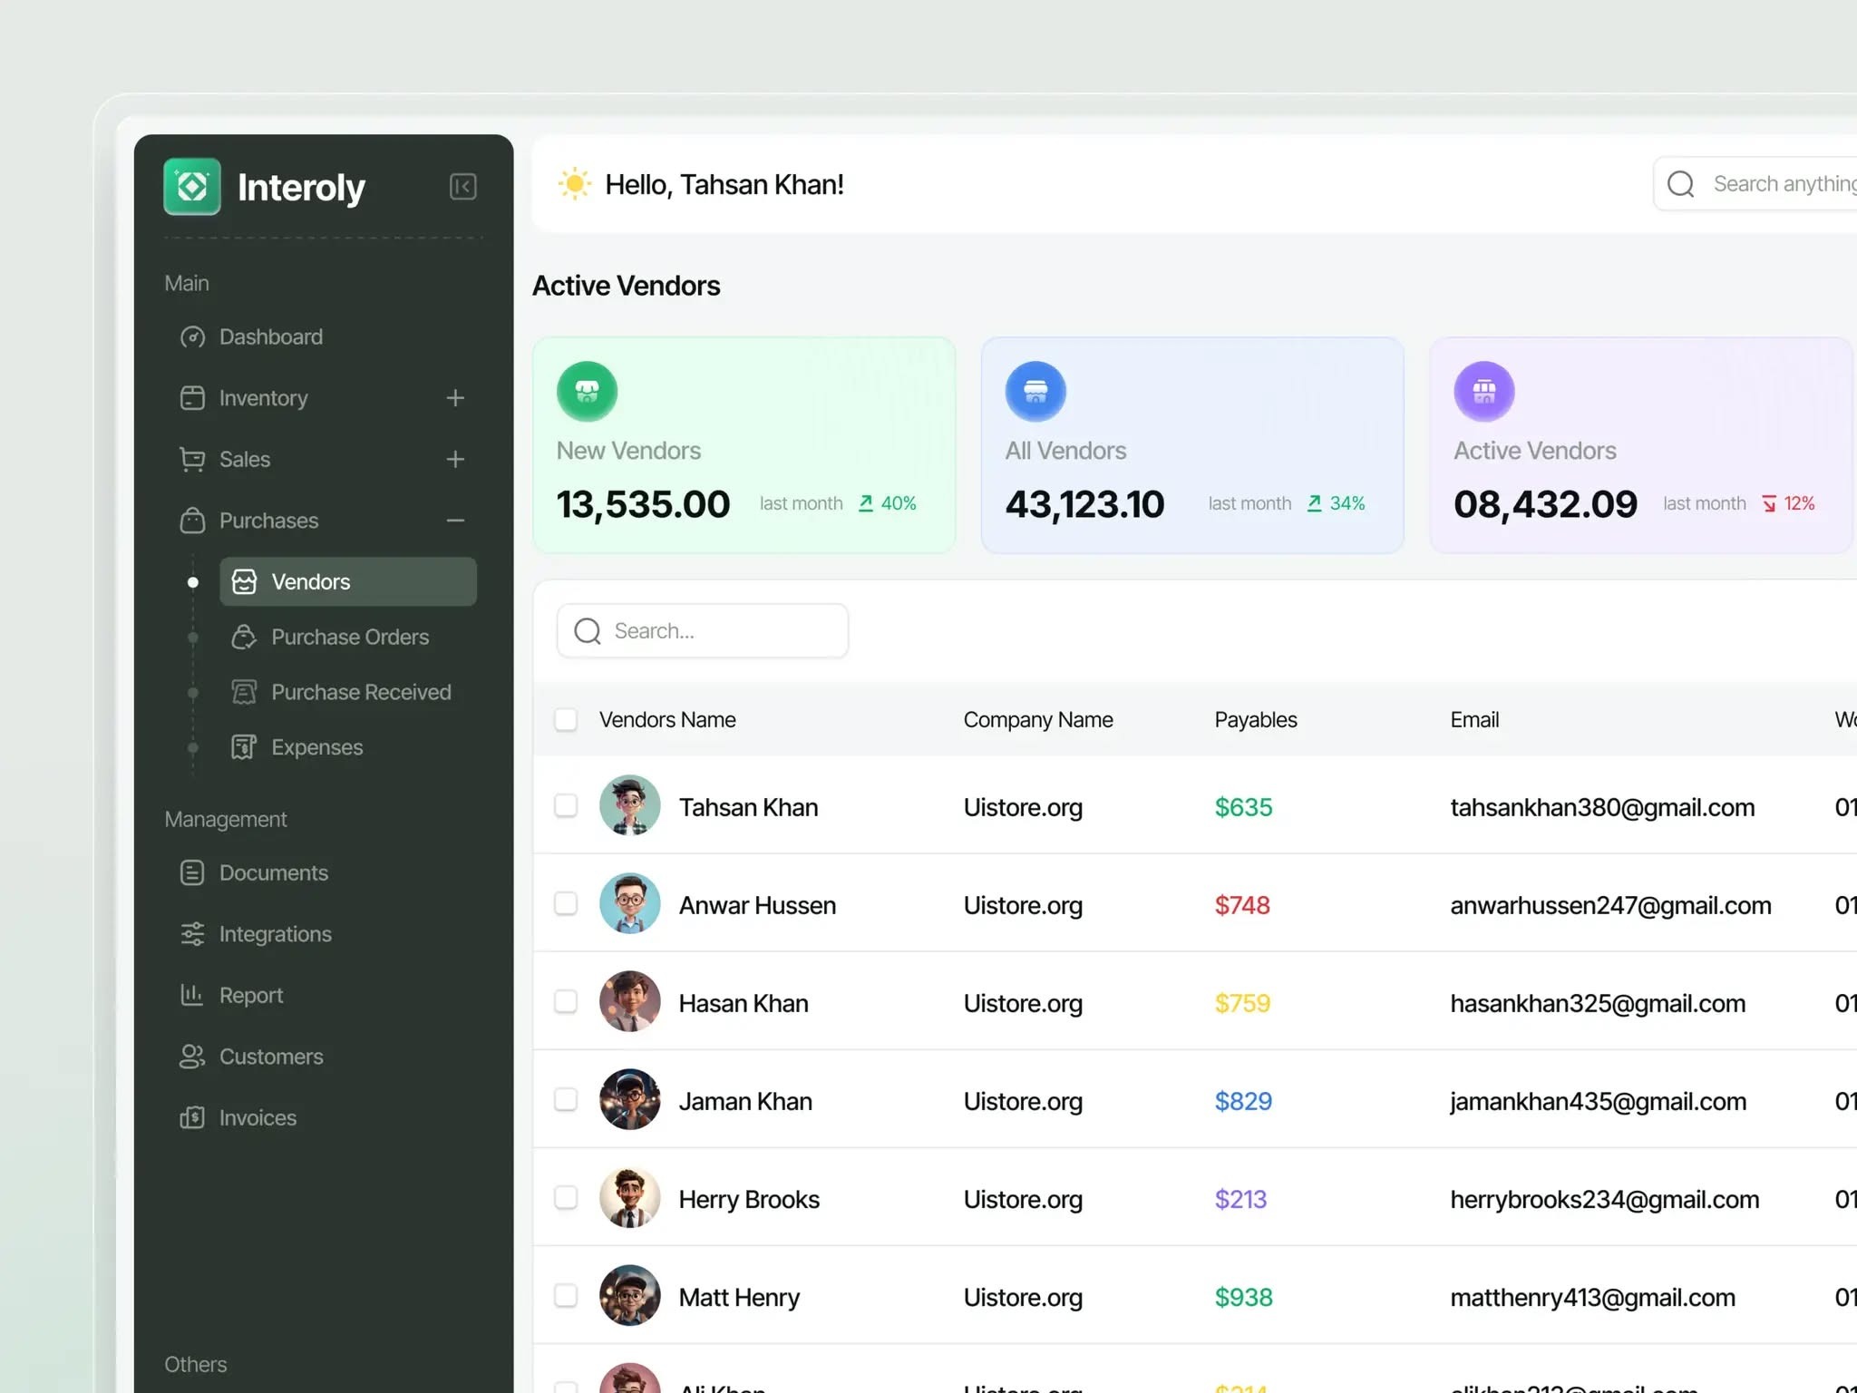Open Purchase Orders in the sidebar
Screen dimensions: 1857x1393
(x=348, y=637)
